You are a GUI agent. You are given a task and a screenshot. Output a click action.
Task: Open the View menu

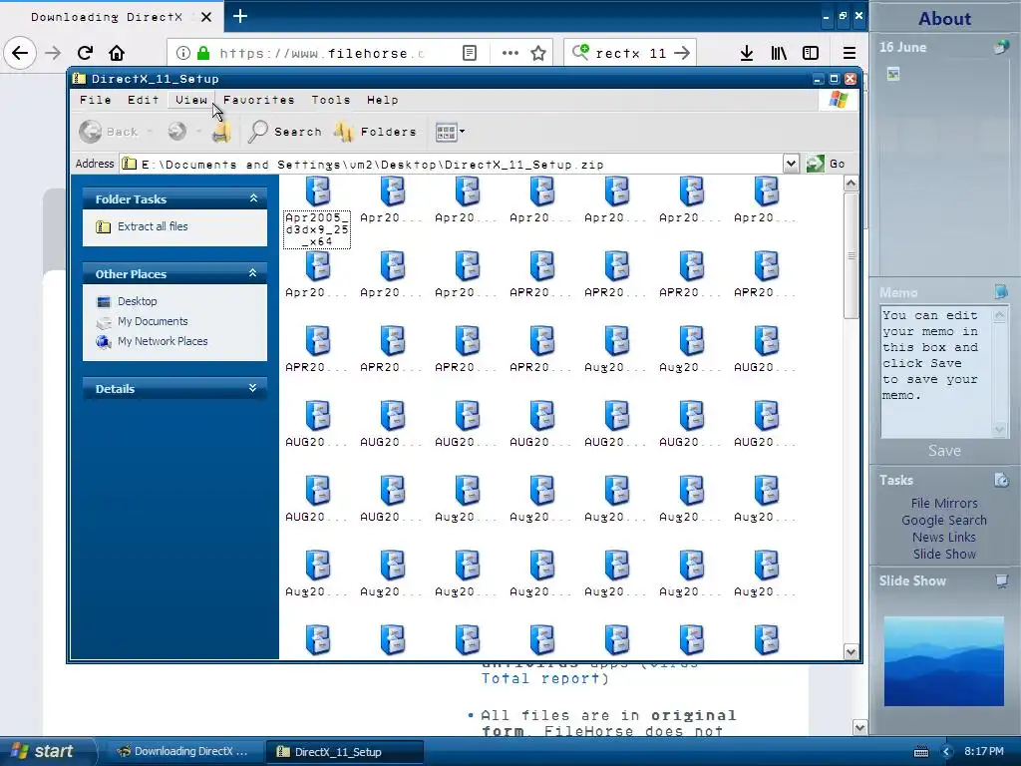(x=190, y=100)
